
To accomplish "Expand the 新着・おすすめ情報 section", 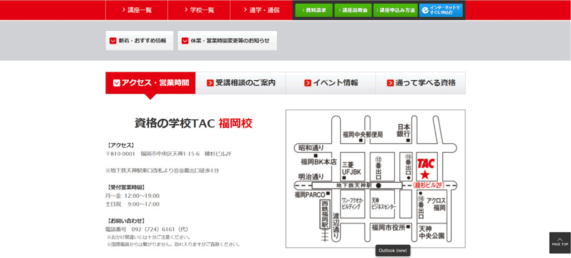I will click(139, 41).
